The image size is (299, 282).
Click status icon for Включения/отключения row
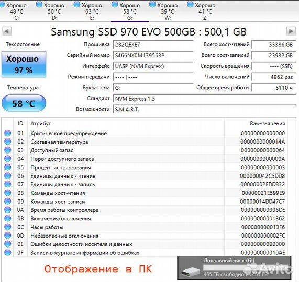click(x=8, y=218)
